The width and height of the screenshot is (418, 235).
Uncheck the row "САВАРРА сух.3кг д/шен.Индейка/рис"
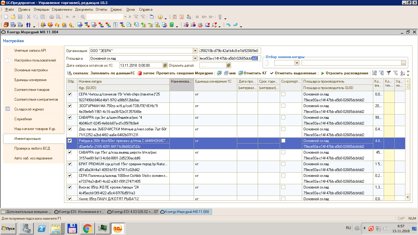[x=70, y=117]
